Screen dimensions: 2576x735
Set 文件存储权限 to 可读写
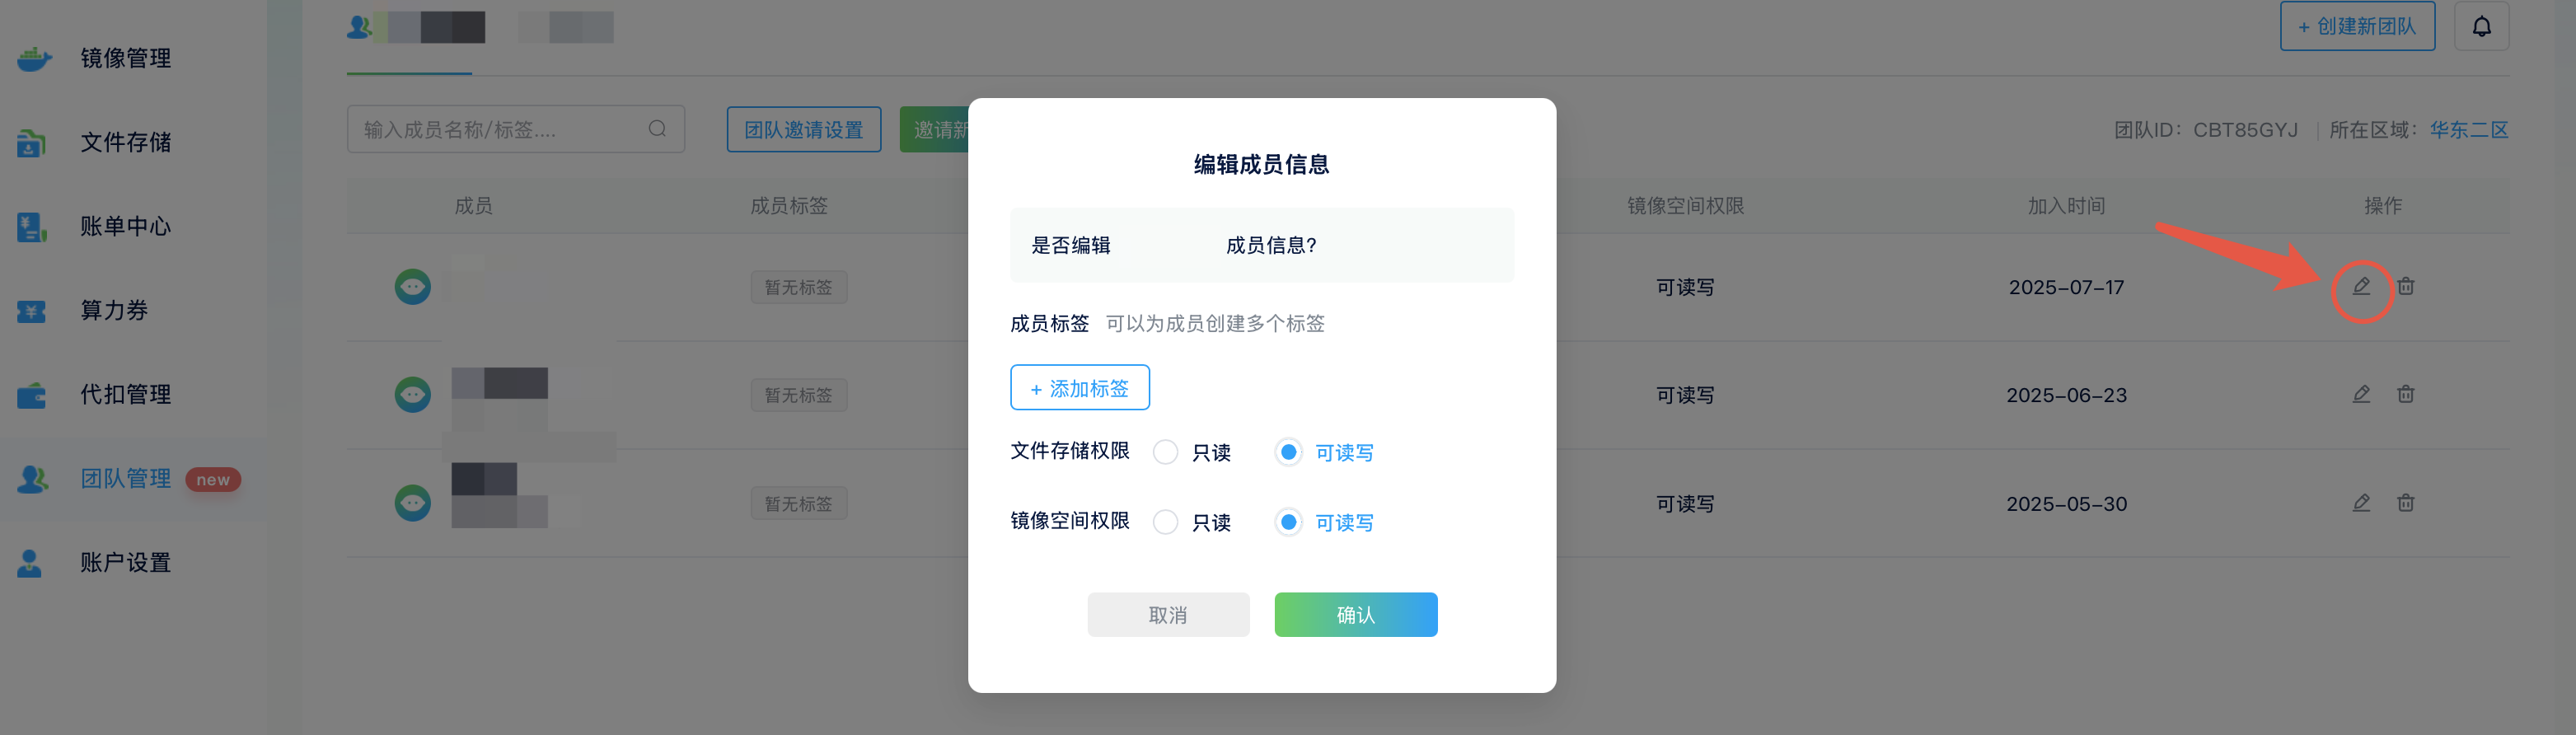1289,452
